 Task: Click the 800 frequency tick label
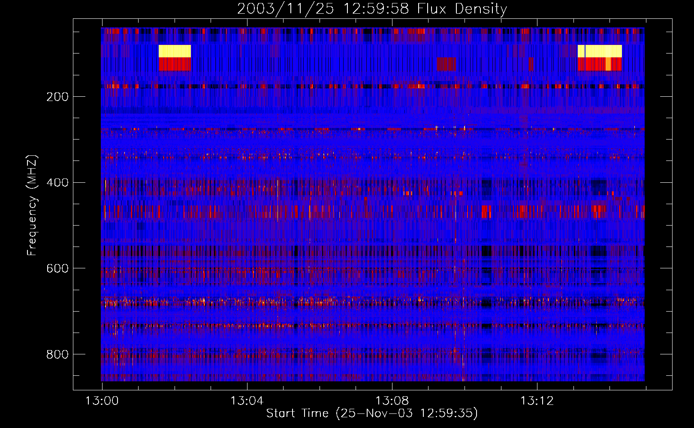57,354
